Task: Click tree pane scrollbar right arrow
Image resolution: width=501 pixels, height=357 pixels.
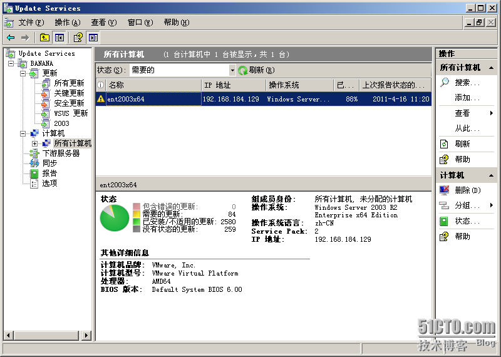Action: (86, 335)
